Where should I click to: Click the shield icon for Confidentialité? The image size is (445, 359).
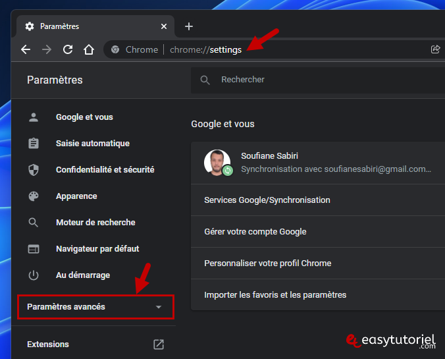34,170
